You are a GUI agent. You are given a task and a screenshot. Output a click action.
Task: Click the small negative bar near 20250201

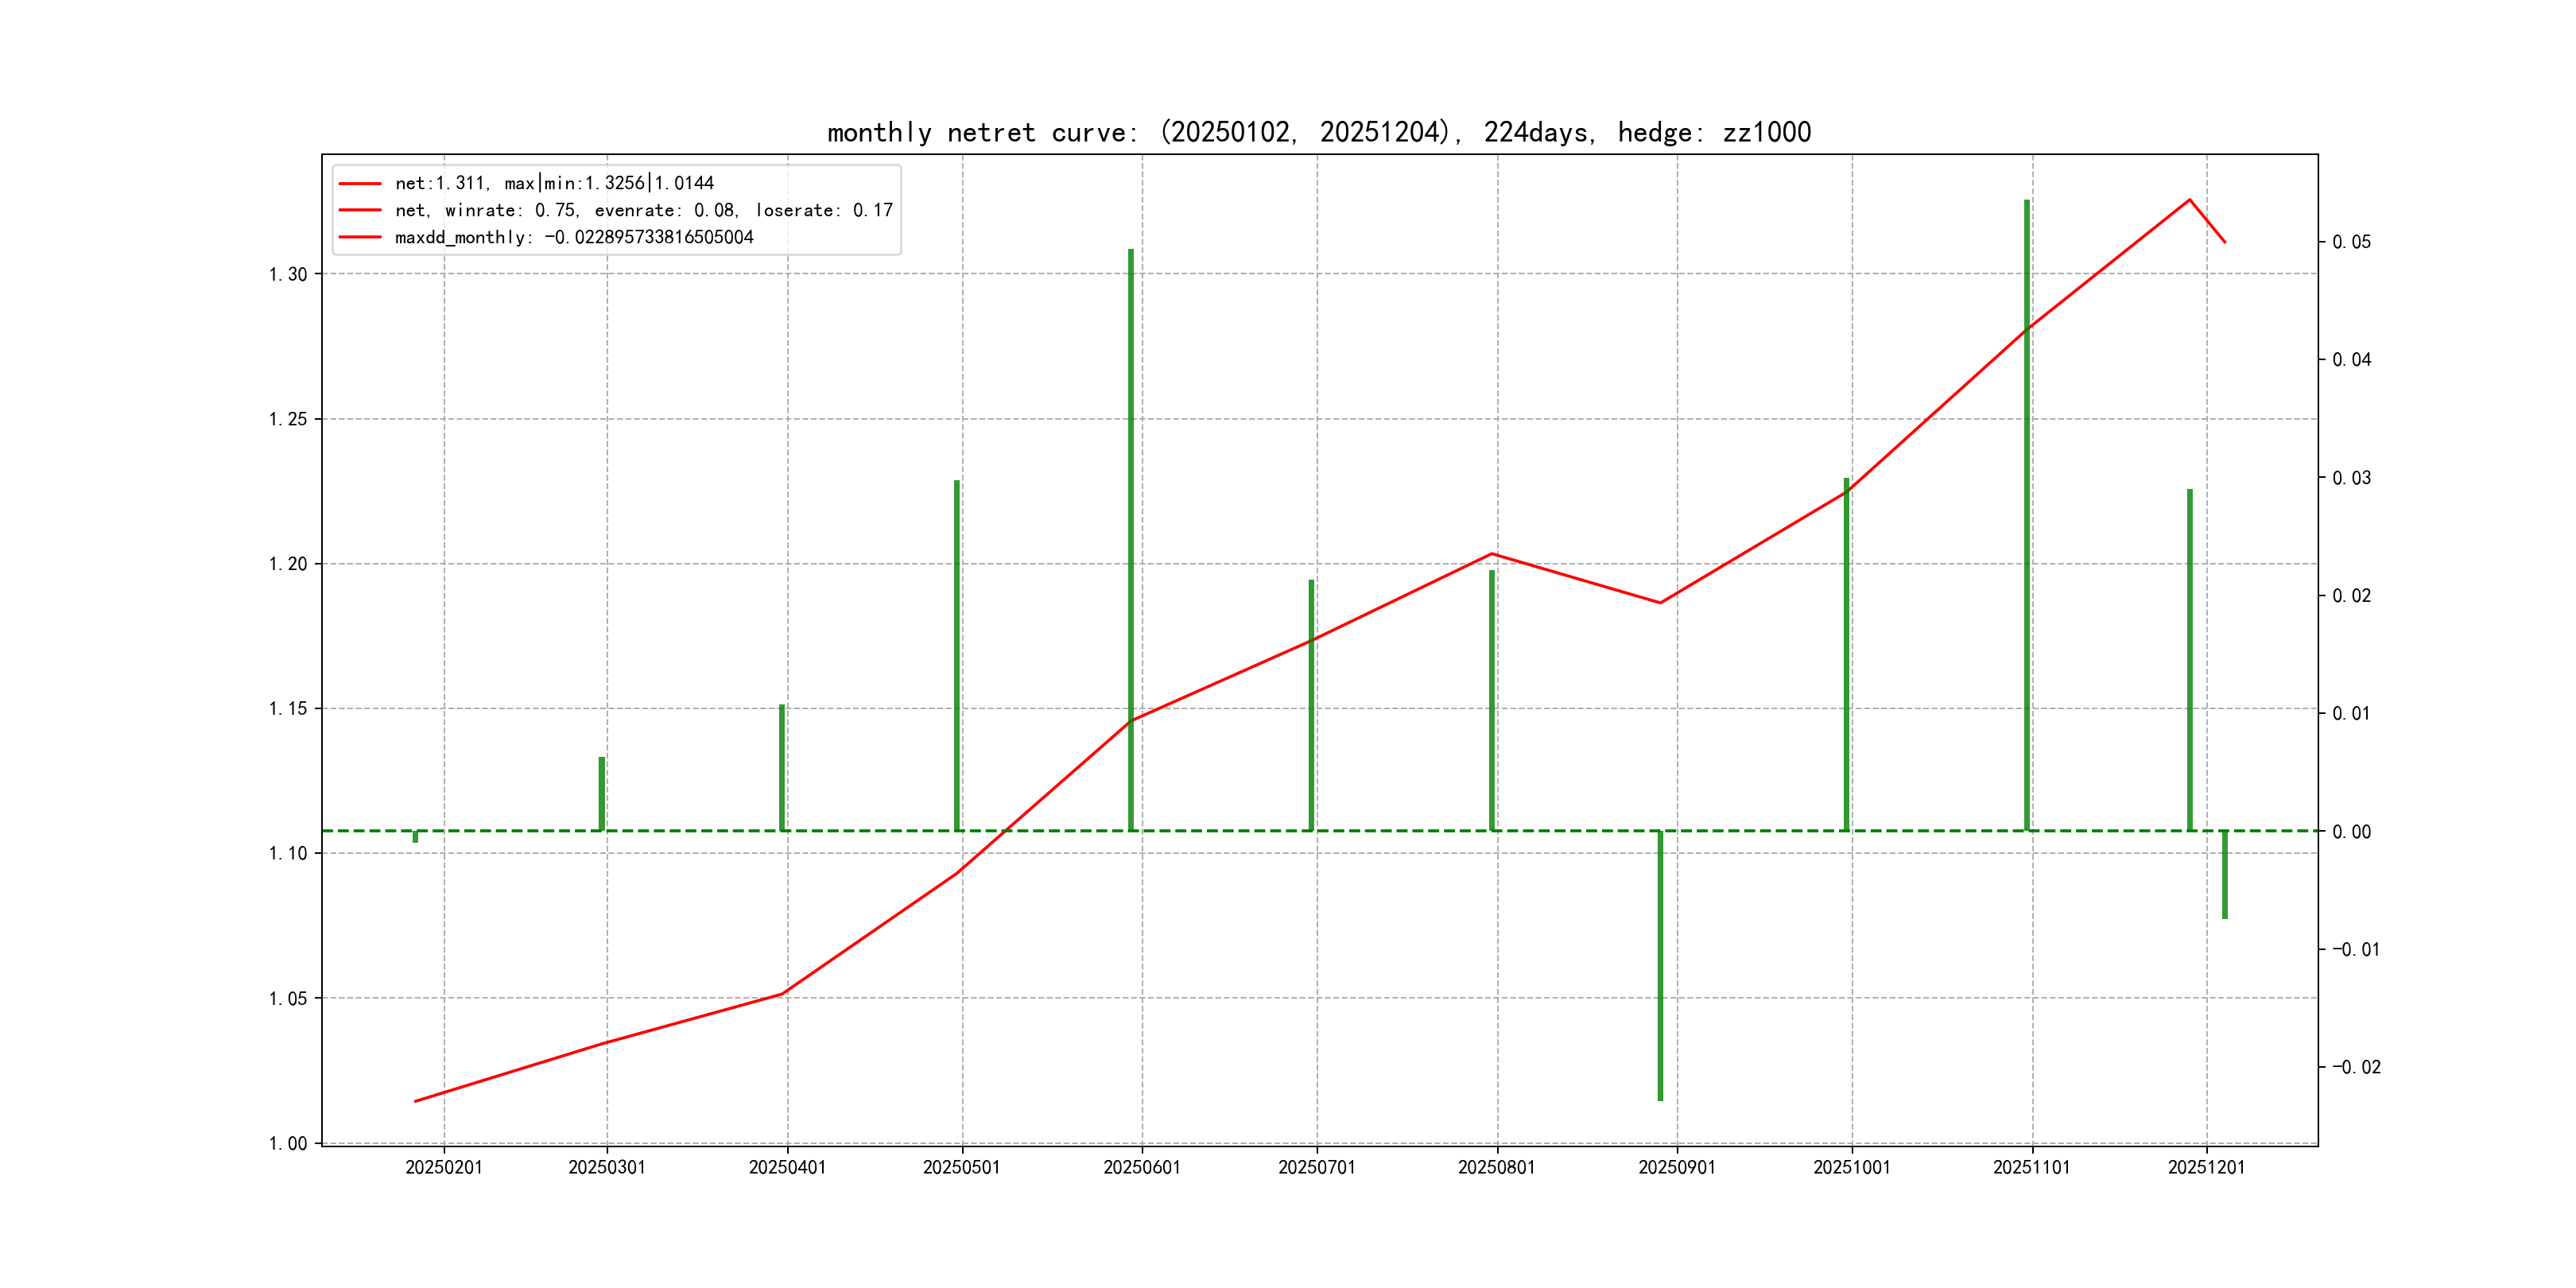click(x=415, y=837)
